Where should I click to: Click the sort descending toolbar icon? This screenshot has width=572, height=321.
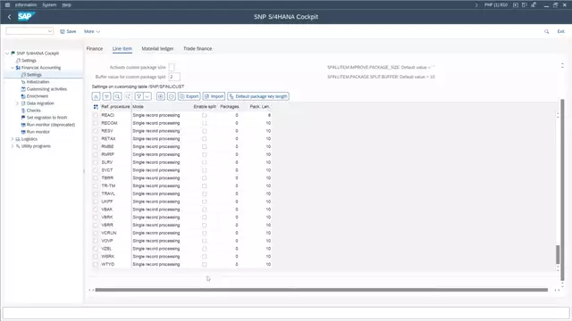[106, 96]
